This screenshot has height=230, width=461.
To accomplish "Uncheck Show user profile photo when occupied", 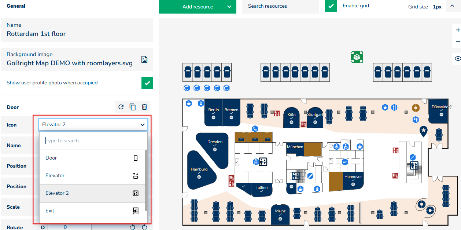I will 147,83.
